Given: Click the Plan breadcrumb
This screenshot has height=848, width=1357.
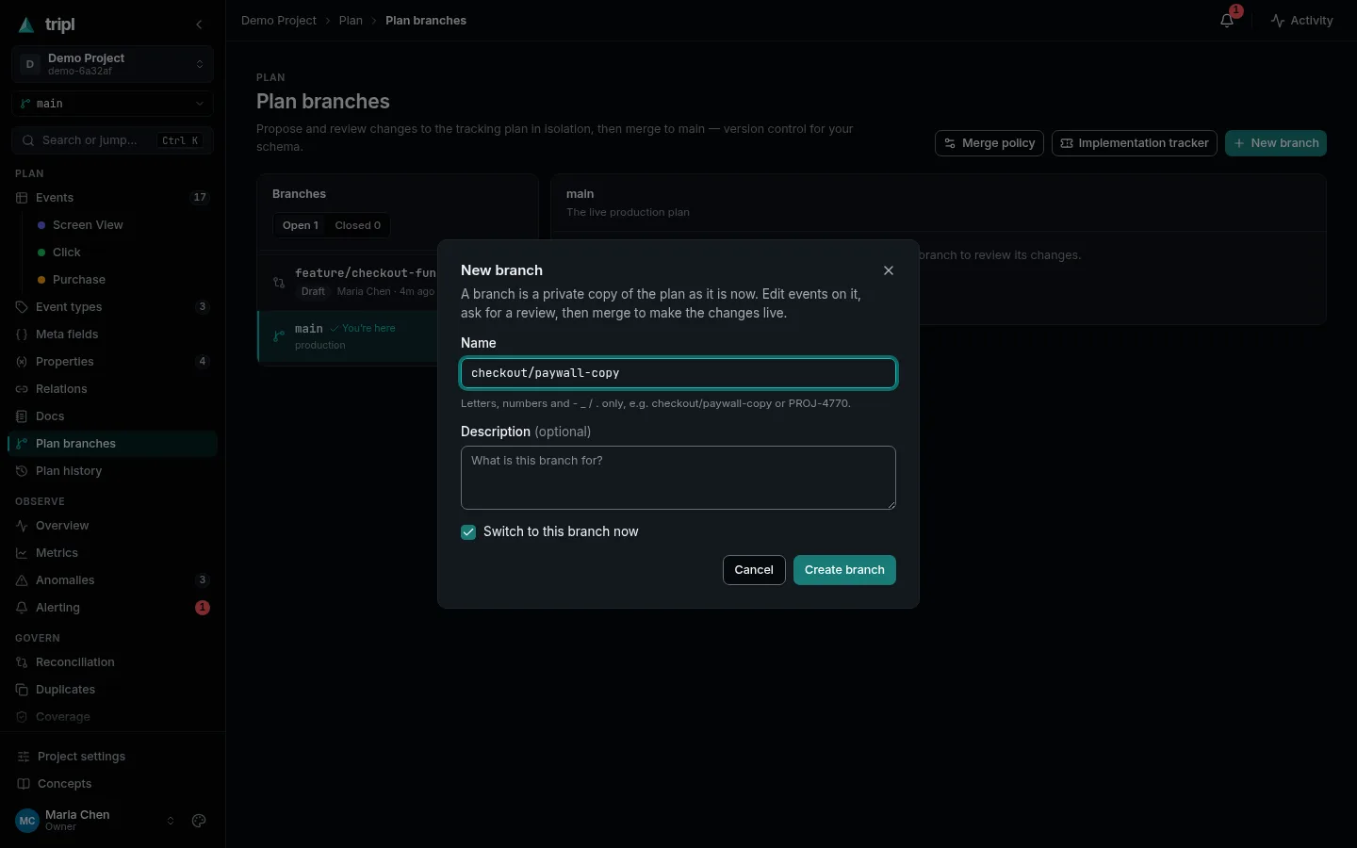Looking at the screenshot, I should 351,21.
